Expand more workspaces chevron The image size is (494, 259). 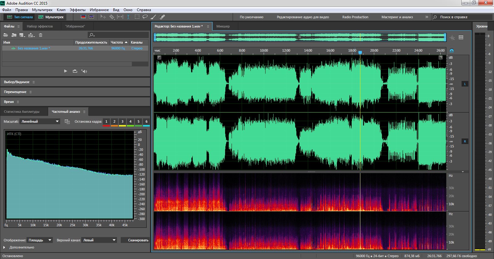tap(427, 17)
